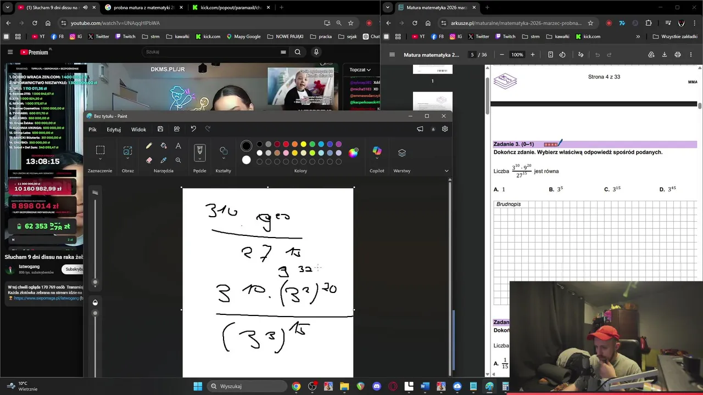The image size is (703, 395).
Task: Open Topczat chat mode dropdown
Action: coord(360,70)
